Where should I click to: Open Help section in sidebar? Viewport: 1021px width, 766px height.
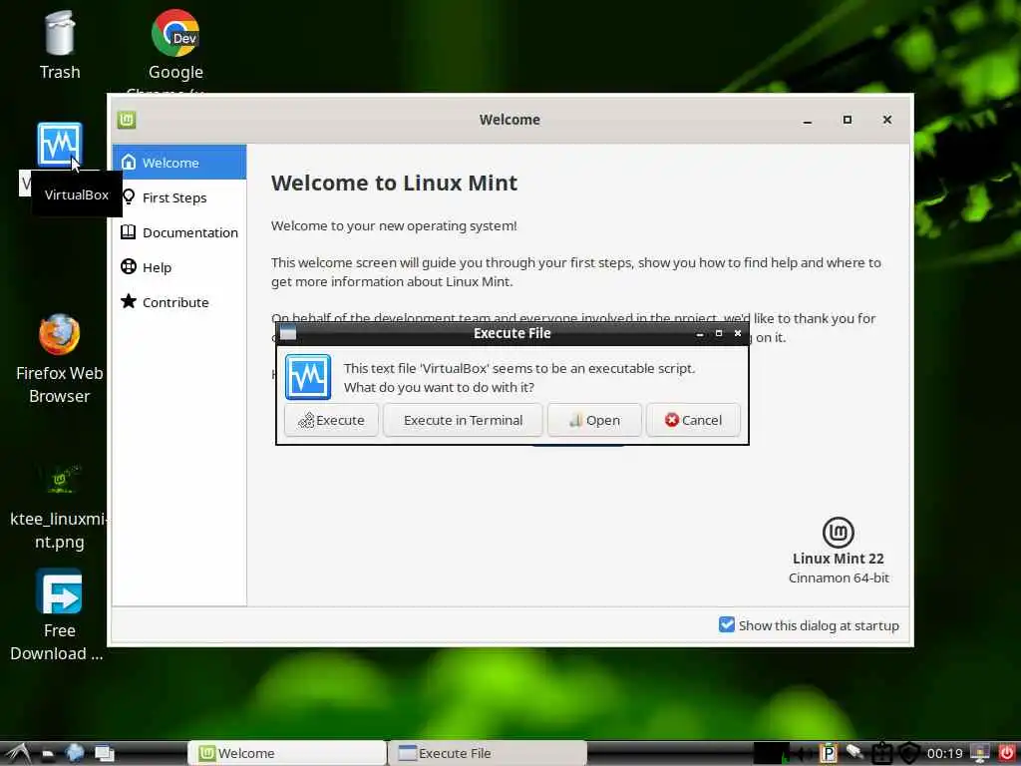pyautogui.click(x=179, y=267)
